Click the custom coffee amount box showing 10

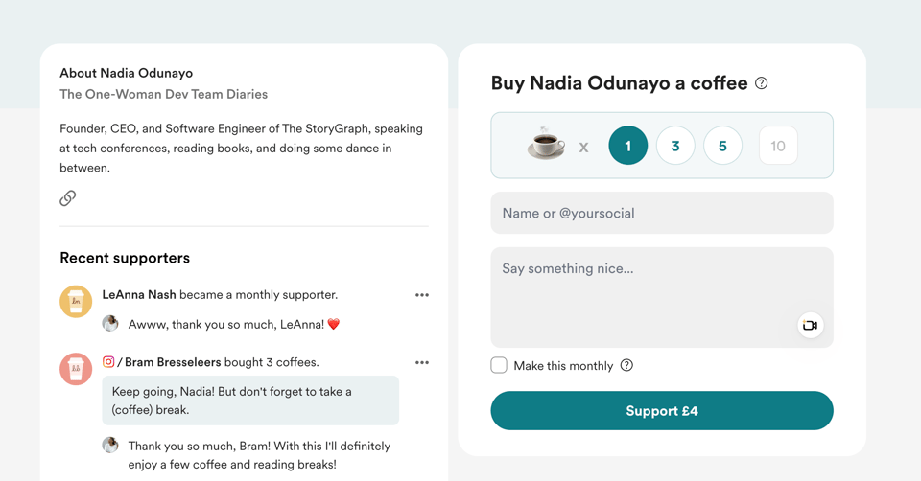[x=778, y=146]
